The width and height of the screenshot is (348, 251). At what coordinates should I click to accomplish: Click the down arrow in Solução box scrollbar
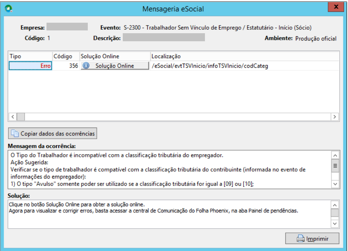tap(335, 224)
